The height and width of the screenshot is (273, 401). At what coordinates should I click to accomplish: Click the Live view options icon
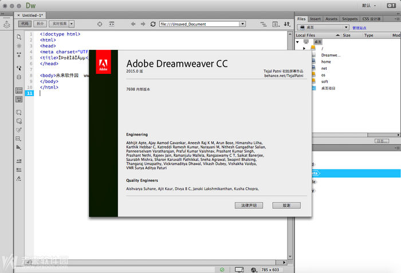[x=263, y=24]
